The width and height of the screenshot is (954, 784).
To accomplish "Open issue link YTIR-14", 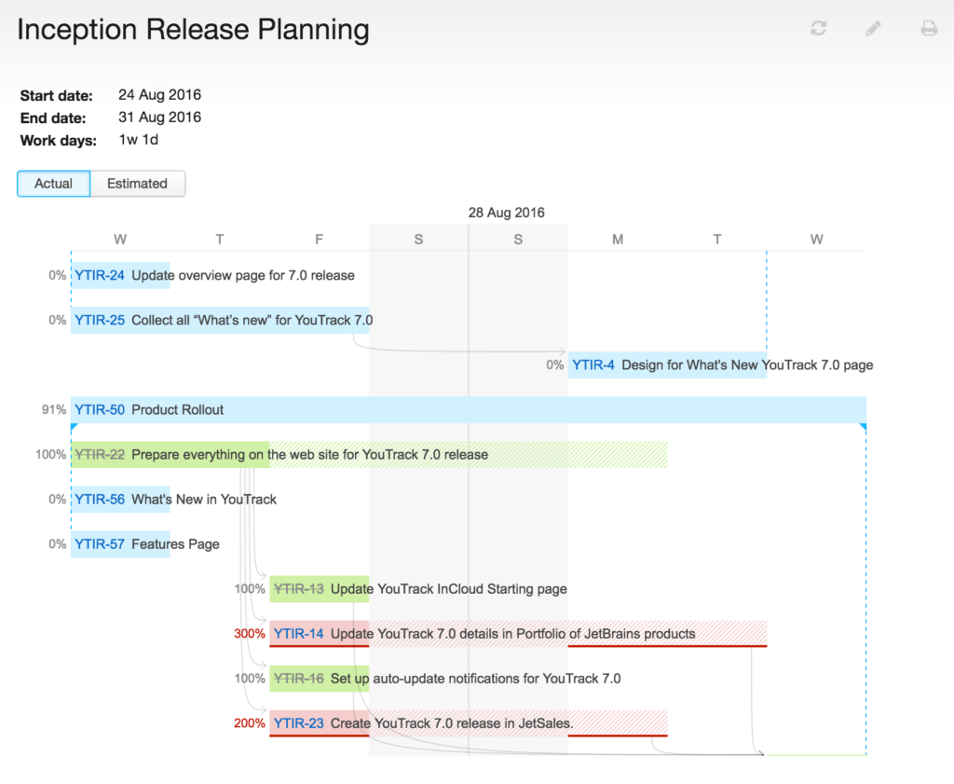I will pyautogui.click(x=299, y=634).
